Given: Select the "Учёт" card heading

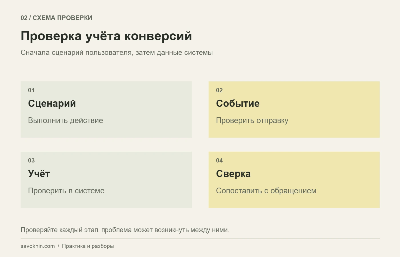Looking at the screenshot, I should tap(39, 174).
